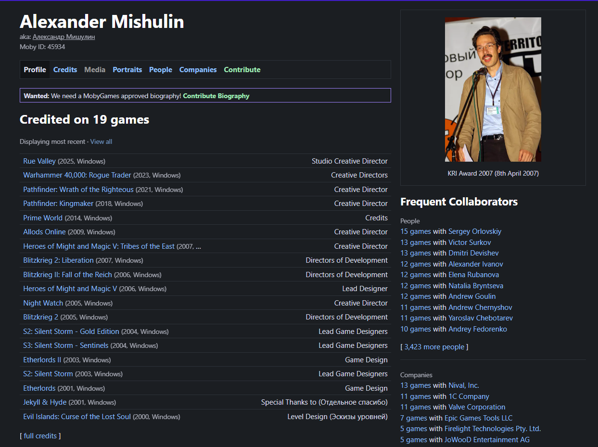Click 15 games with Sergey Orlovskiy

(416, 231)
